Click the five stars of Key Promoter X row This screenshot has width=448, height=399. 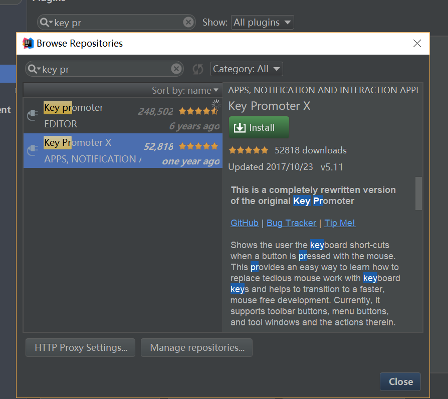tap(198, 146)
